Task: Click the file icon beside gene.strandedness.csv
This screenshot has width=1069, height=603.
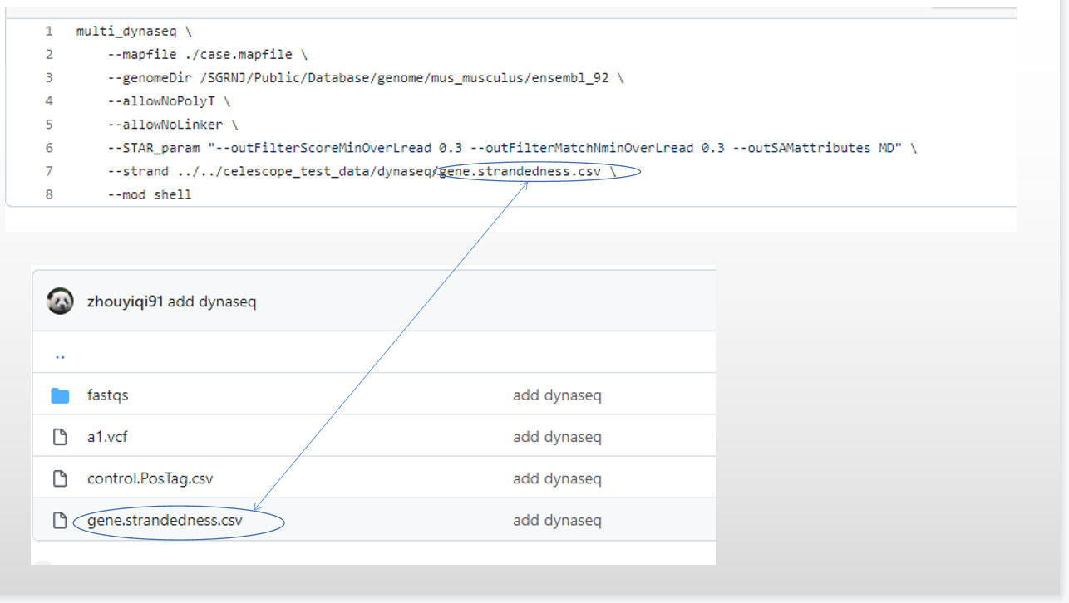Action: click(60, 520)
